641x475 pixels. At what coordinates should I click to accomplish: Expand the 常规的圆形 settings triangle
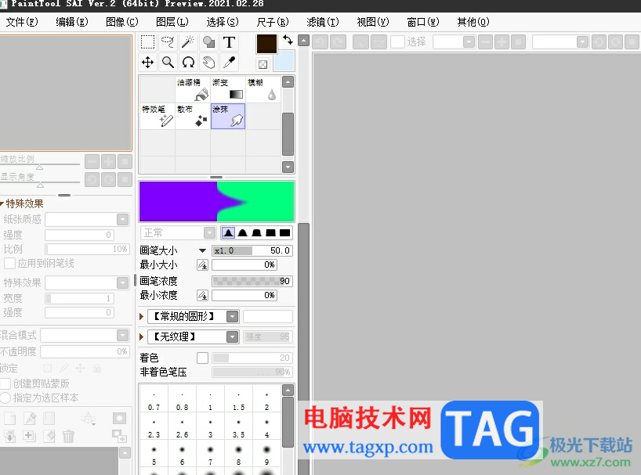pyautogui.click(x=142, y=316)
